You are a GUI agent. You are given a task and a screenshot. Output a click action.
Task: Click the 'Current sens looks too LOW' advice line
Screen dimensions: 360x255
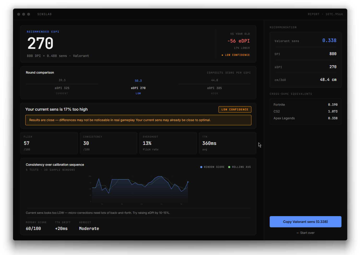tap(98, 213)
